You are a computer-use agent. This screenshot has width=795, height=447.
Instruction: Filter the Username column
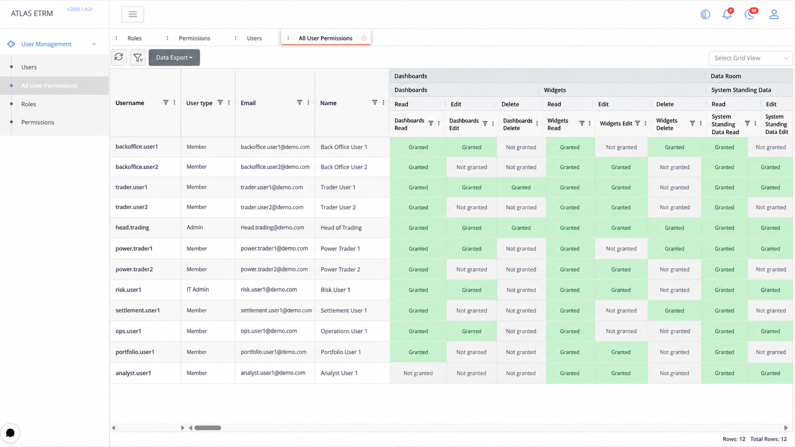tap(165, 103)
